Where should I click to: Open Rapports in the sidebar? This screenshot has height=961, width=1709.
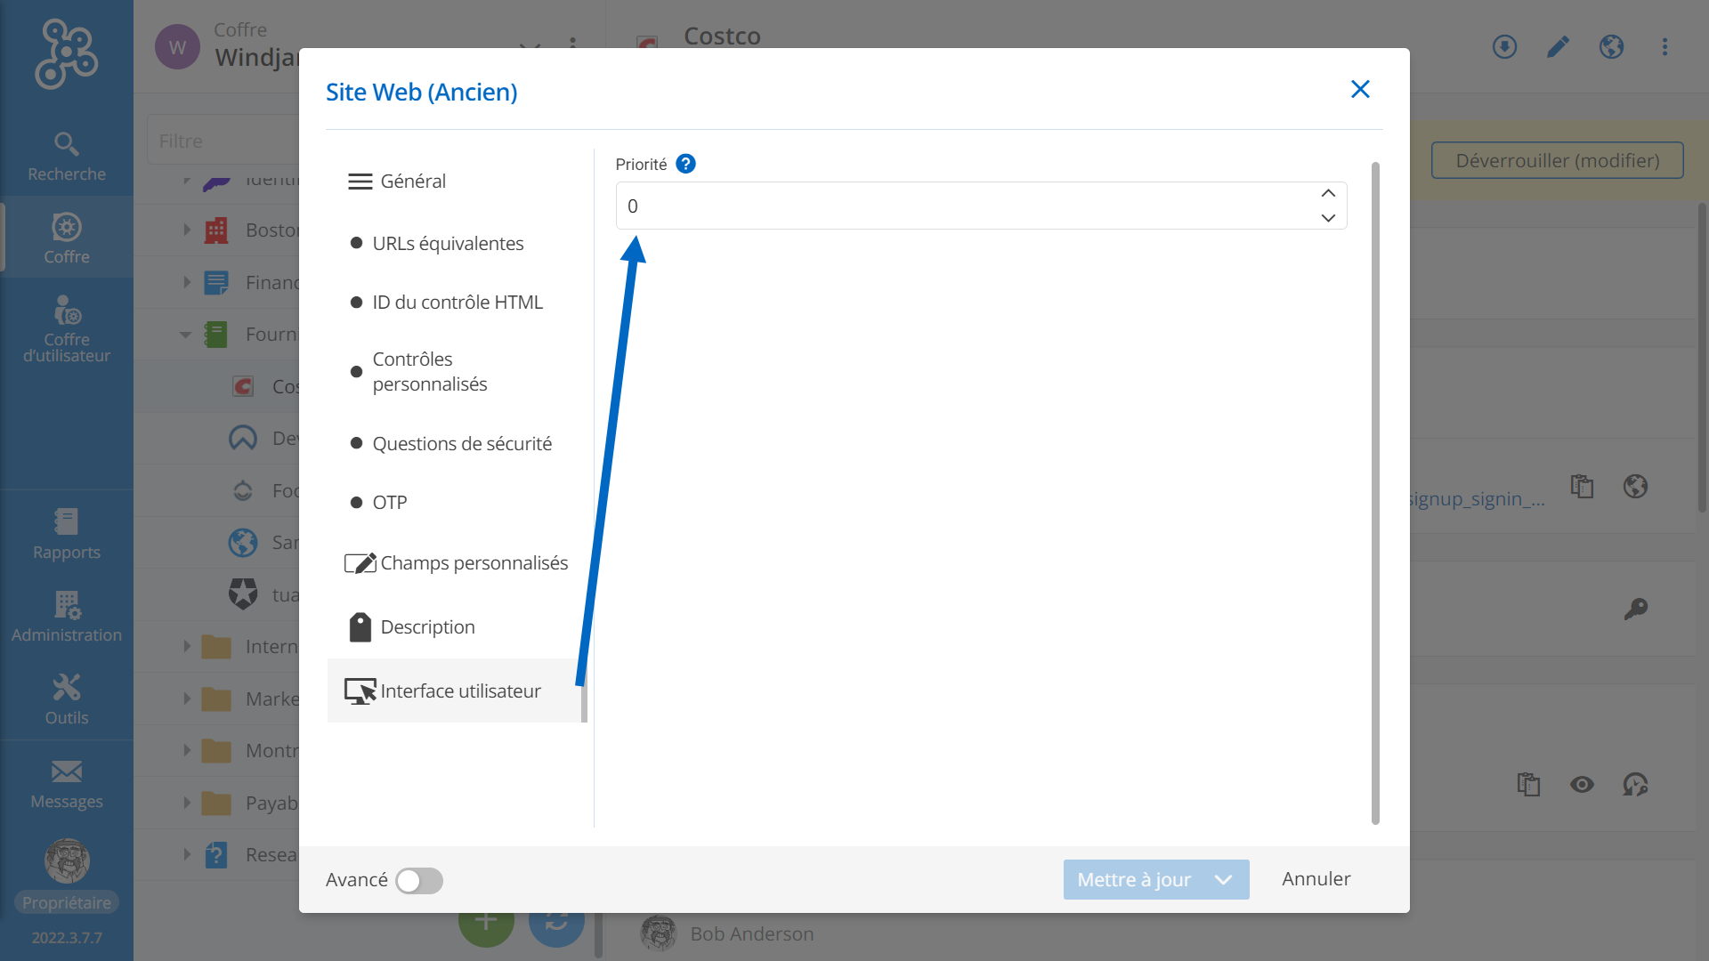pos(67,534)
